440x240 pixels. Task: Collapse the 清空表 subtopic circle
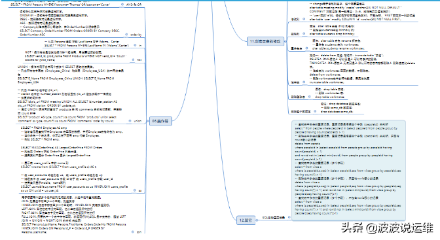tap(304, 82)
